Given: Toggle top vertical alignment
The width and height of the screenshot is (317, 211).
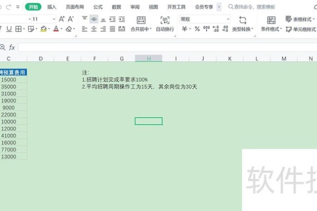Looking at the screenshot, I should pos(85,18).
